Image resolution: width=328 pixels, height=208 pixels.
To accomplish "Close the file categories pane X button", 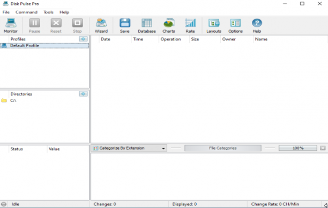I will pyautogui.click(x=323, y=148).
